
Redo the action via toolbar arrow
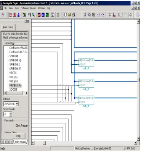coord(103,15)
